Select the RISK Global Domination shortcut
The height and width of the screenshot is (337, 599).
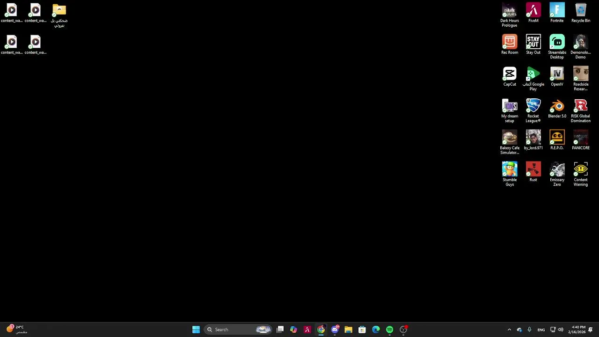[x=581, y=111]
